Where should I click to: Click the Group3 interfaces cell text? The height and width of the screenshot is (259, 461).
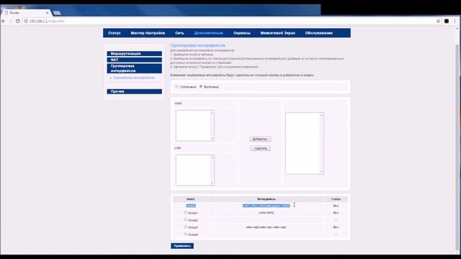pyautogui.click(x=266, y=227)
